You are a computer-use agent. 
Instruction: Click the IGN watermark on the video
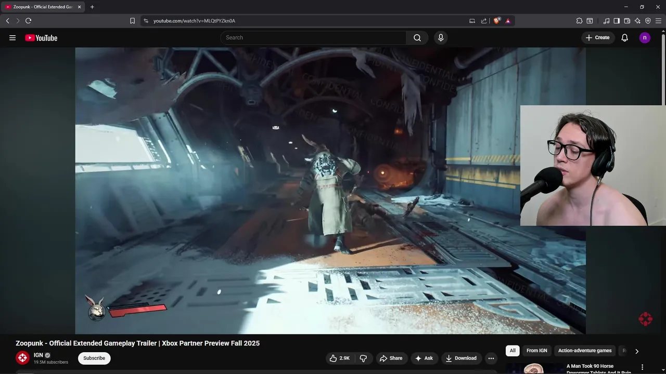[645, 319]
